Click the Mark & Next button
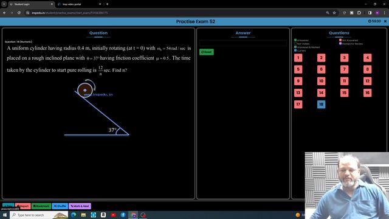 80,206
